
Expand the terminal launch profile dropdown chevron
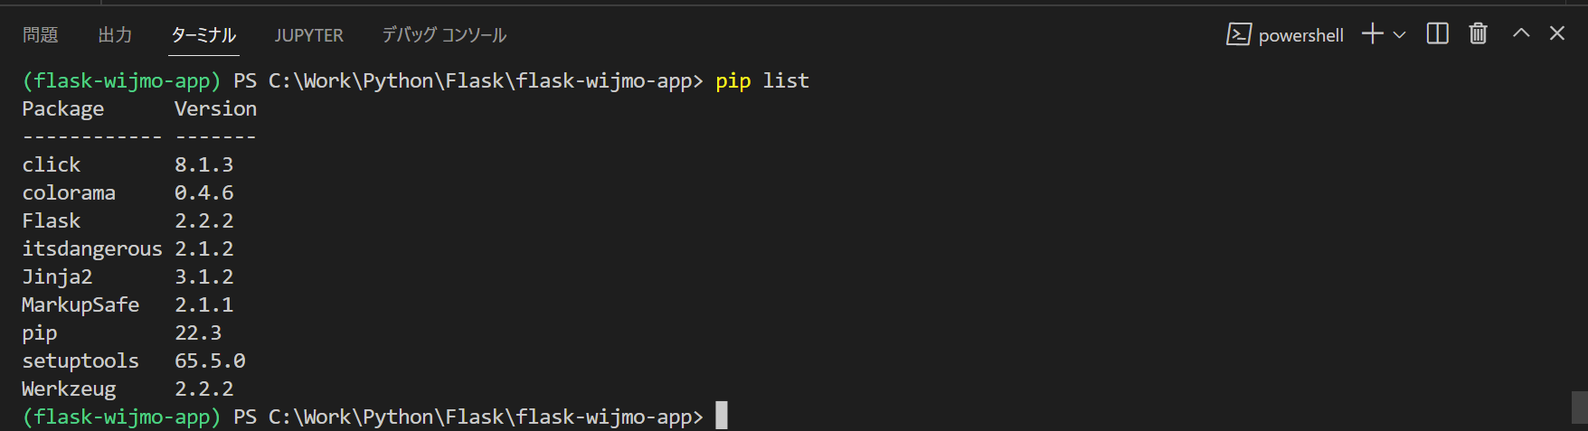1400,35
